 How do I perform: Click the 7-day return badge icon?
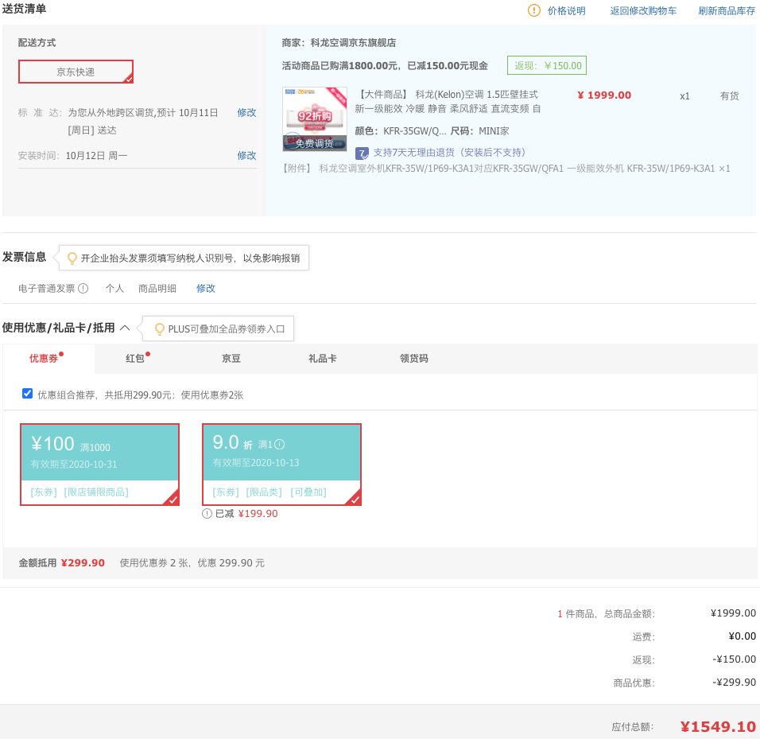[x=362, y=154]
